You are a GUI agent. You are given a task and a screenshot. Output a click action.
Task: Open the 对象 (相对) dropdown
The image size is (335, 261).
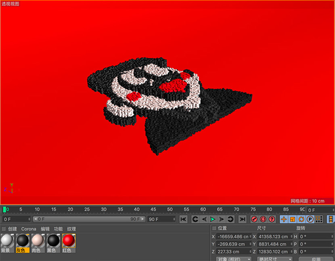pyautogui.click(x=234, y=259)
